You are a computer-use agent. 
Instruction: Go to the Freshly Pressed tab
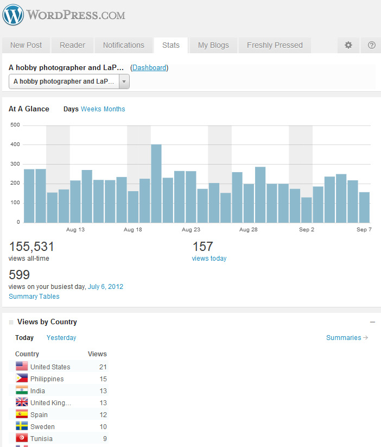(275, 45)
